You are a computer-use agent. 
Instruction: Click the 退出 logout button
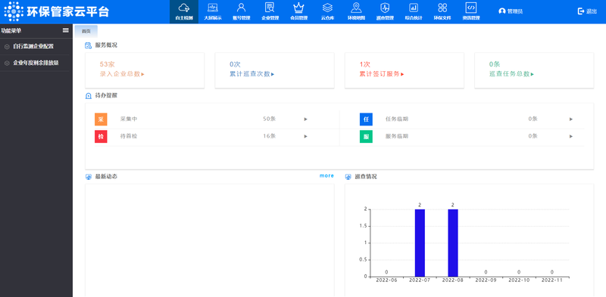(587, 11)
